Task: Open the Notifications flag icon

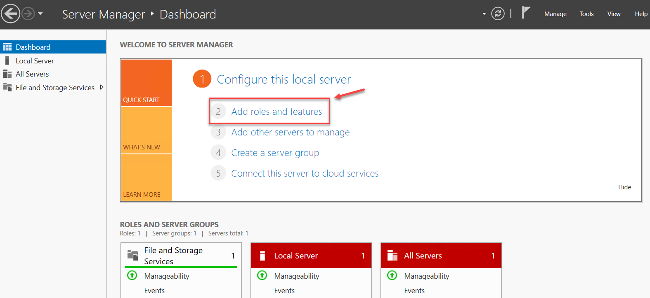Action: [526, 13]
